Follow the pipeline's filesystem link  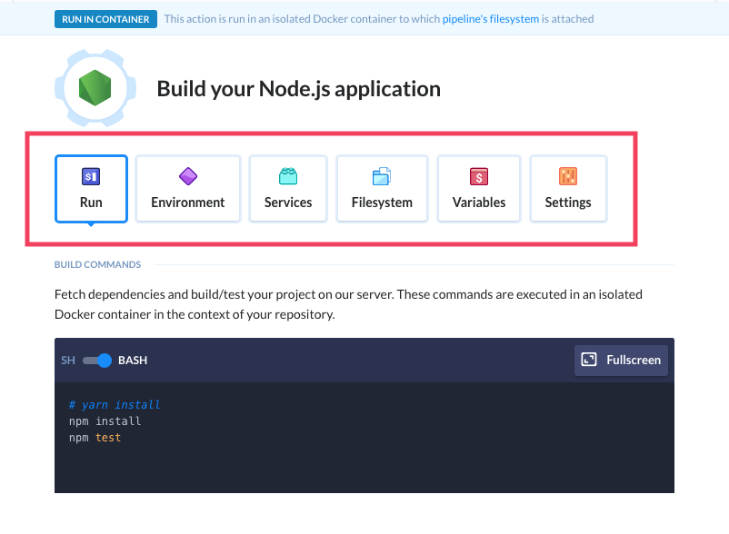[491, 19]
